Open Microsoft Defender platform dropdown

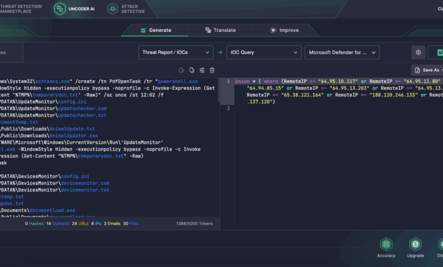click(x=342, y=53)
